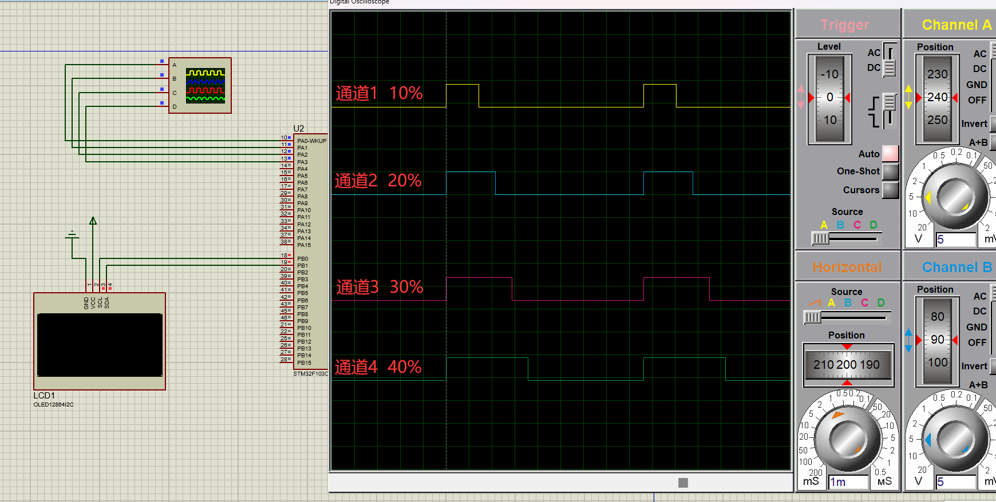Click the 'Channel A' panel heading
The height and width of the screenshot is (502, 996).
click(957, 25)
